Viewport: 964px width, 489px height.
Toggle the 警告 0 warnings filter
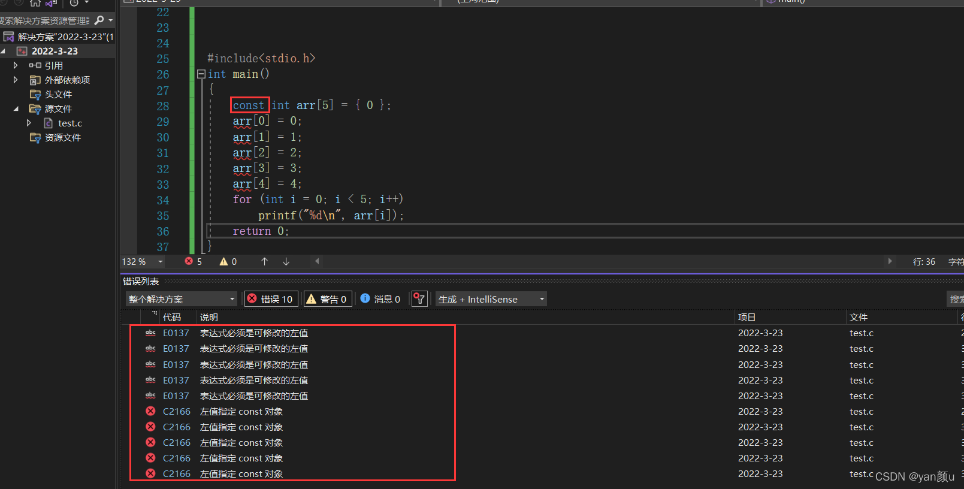click(327, 299)
